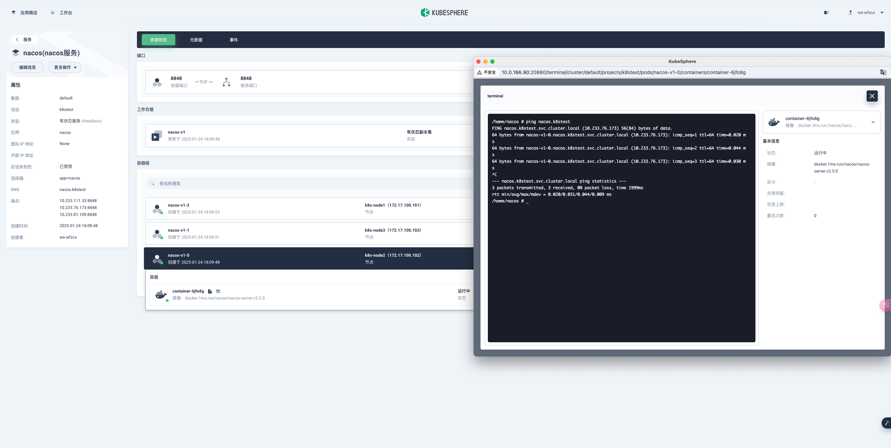This screenshot has height=448, width=891.
Task: Open pod nacos-v1-1
Action: (179, 230)
